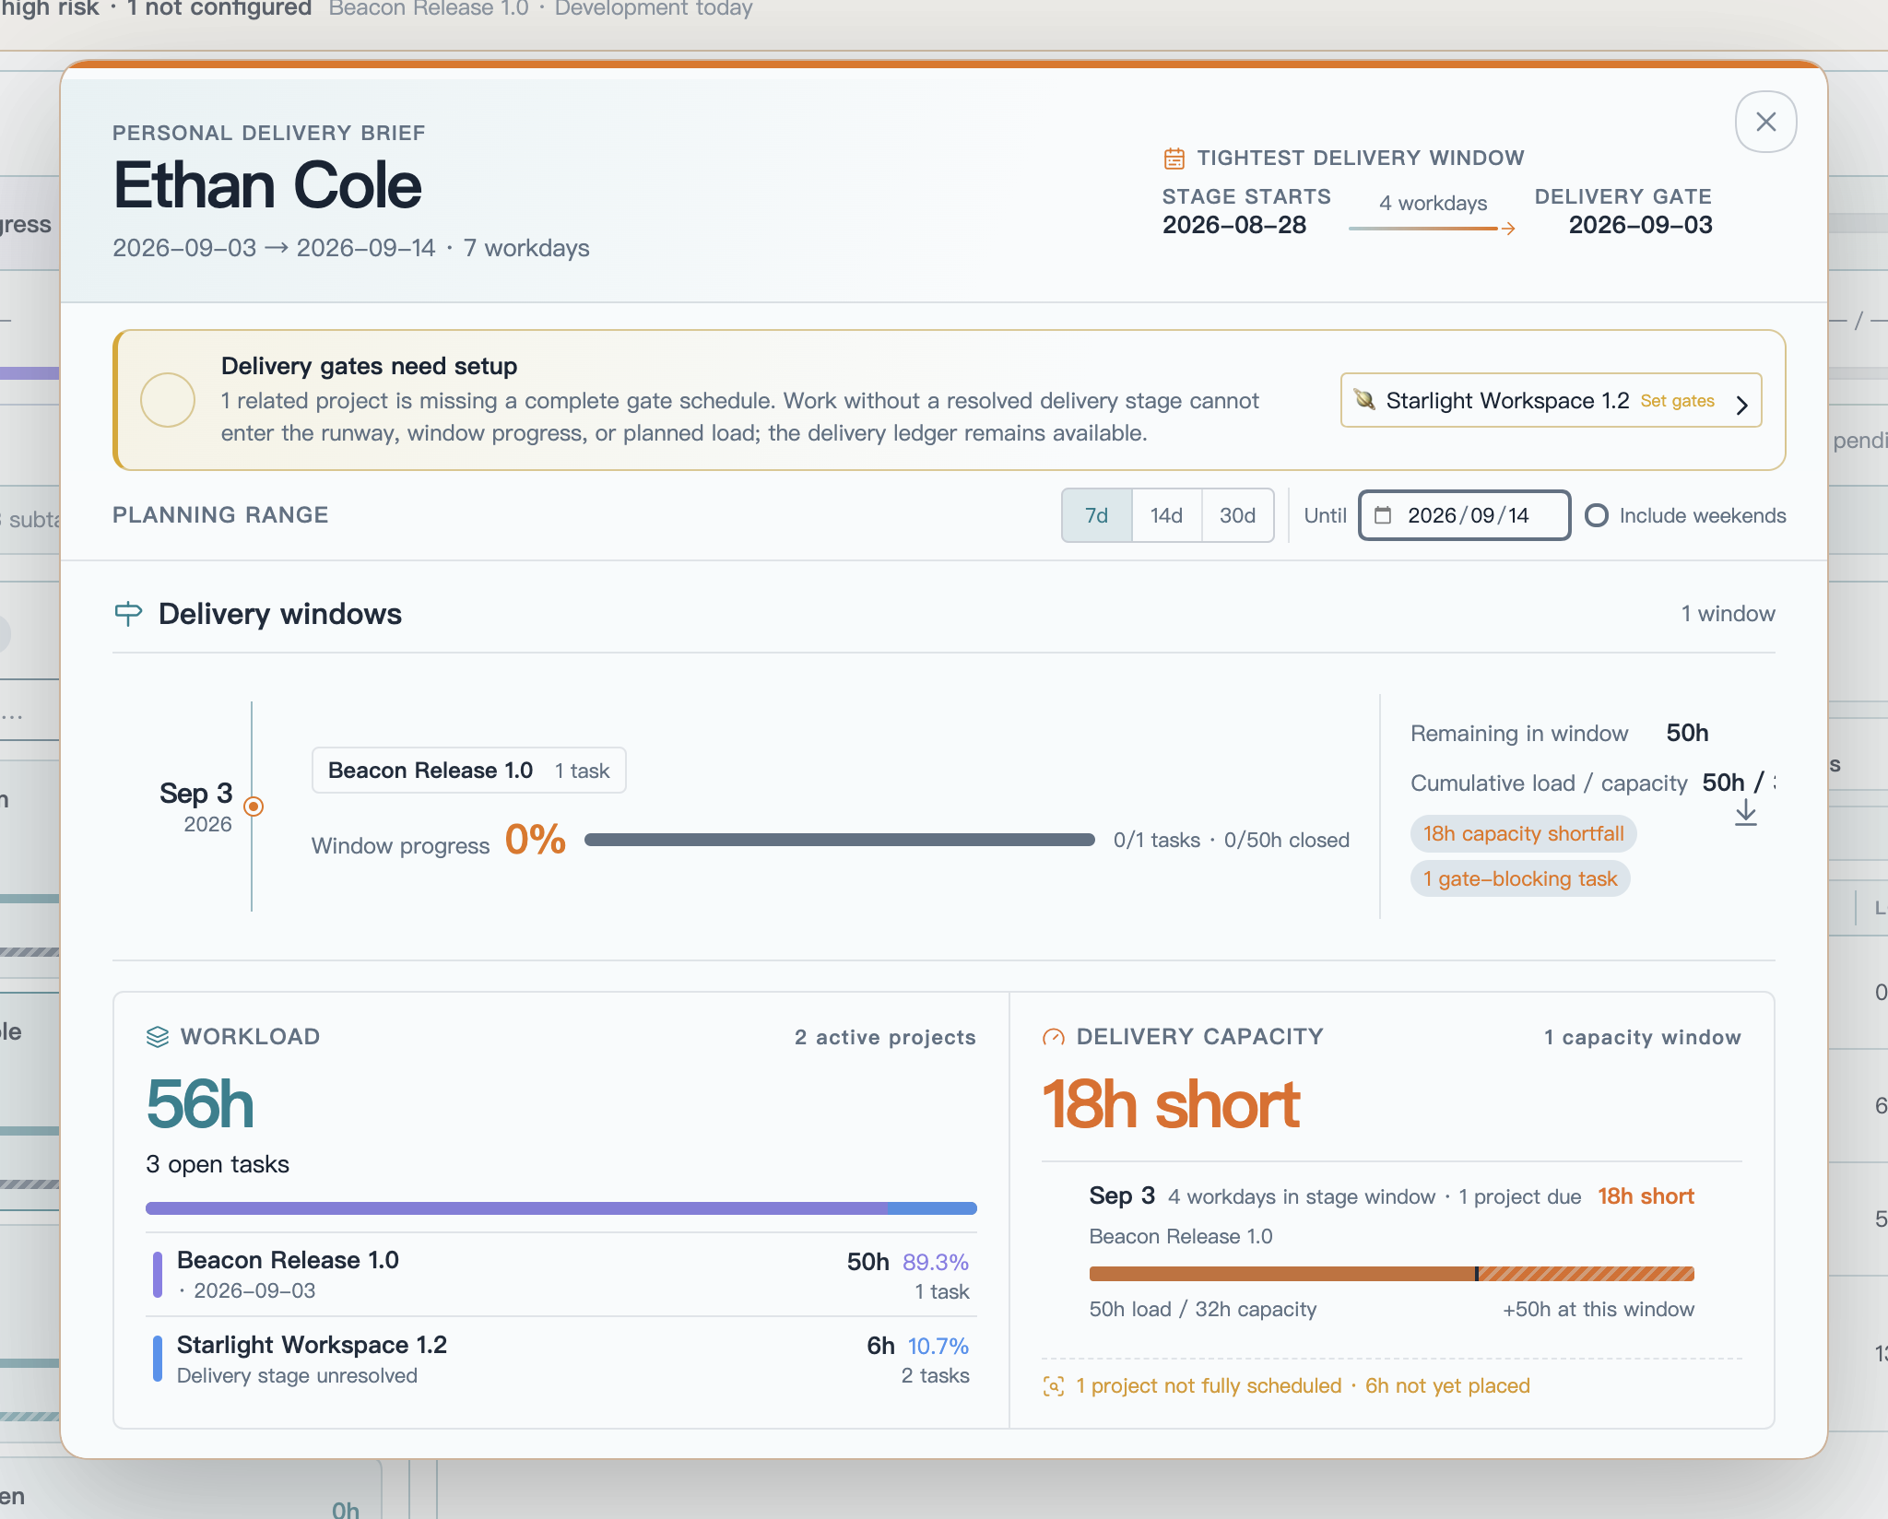The height and width of the screenshot is (1519, 1888).
Task: Click the 1 gate-blocking task badge
Action: point(1520,878)
